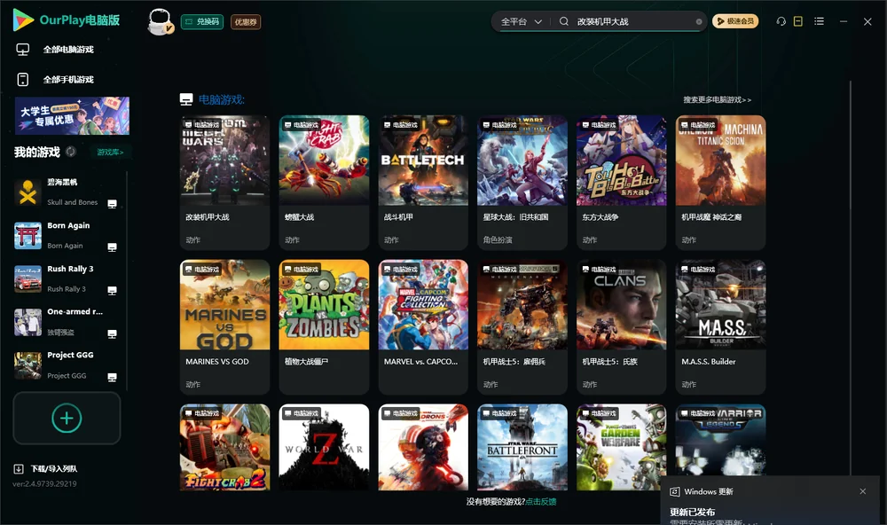Screen dimensions: 887x525
Task: Click the search magnifier icon
Action: coord(564,21)
